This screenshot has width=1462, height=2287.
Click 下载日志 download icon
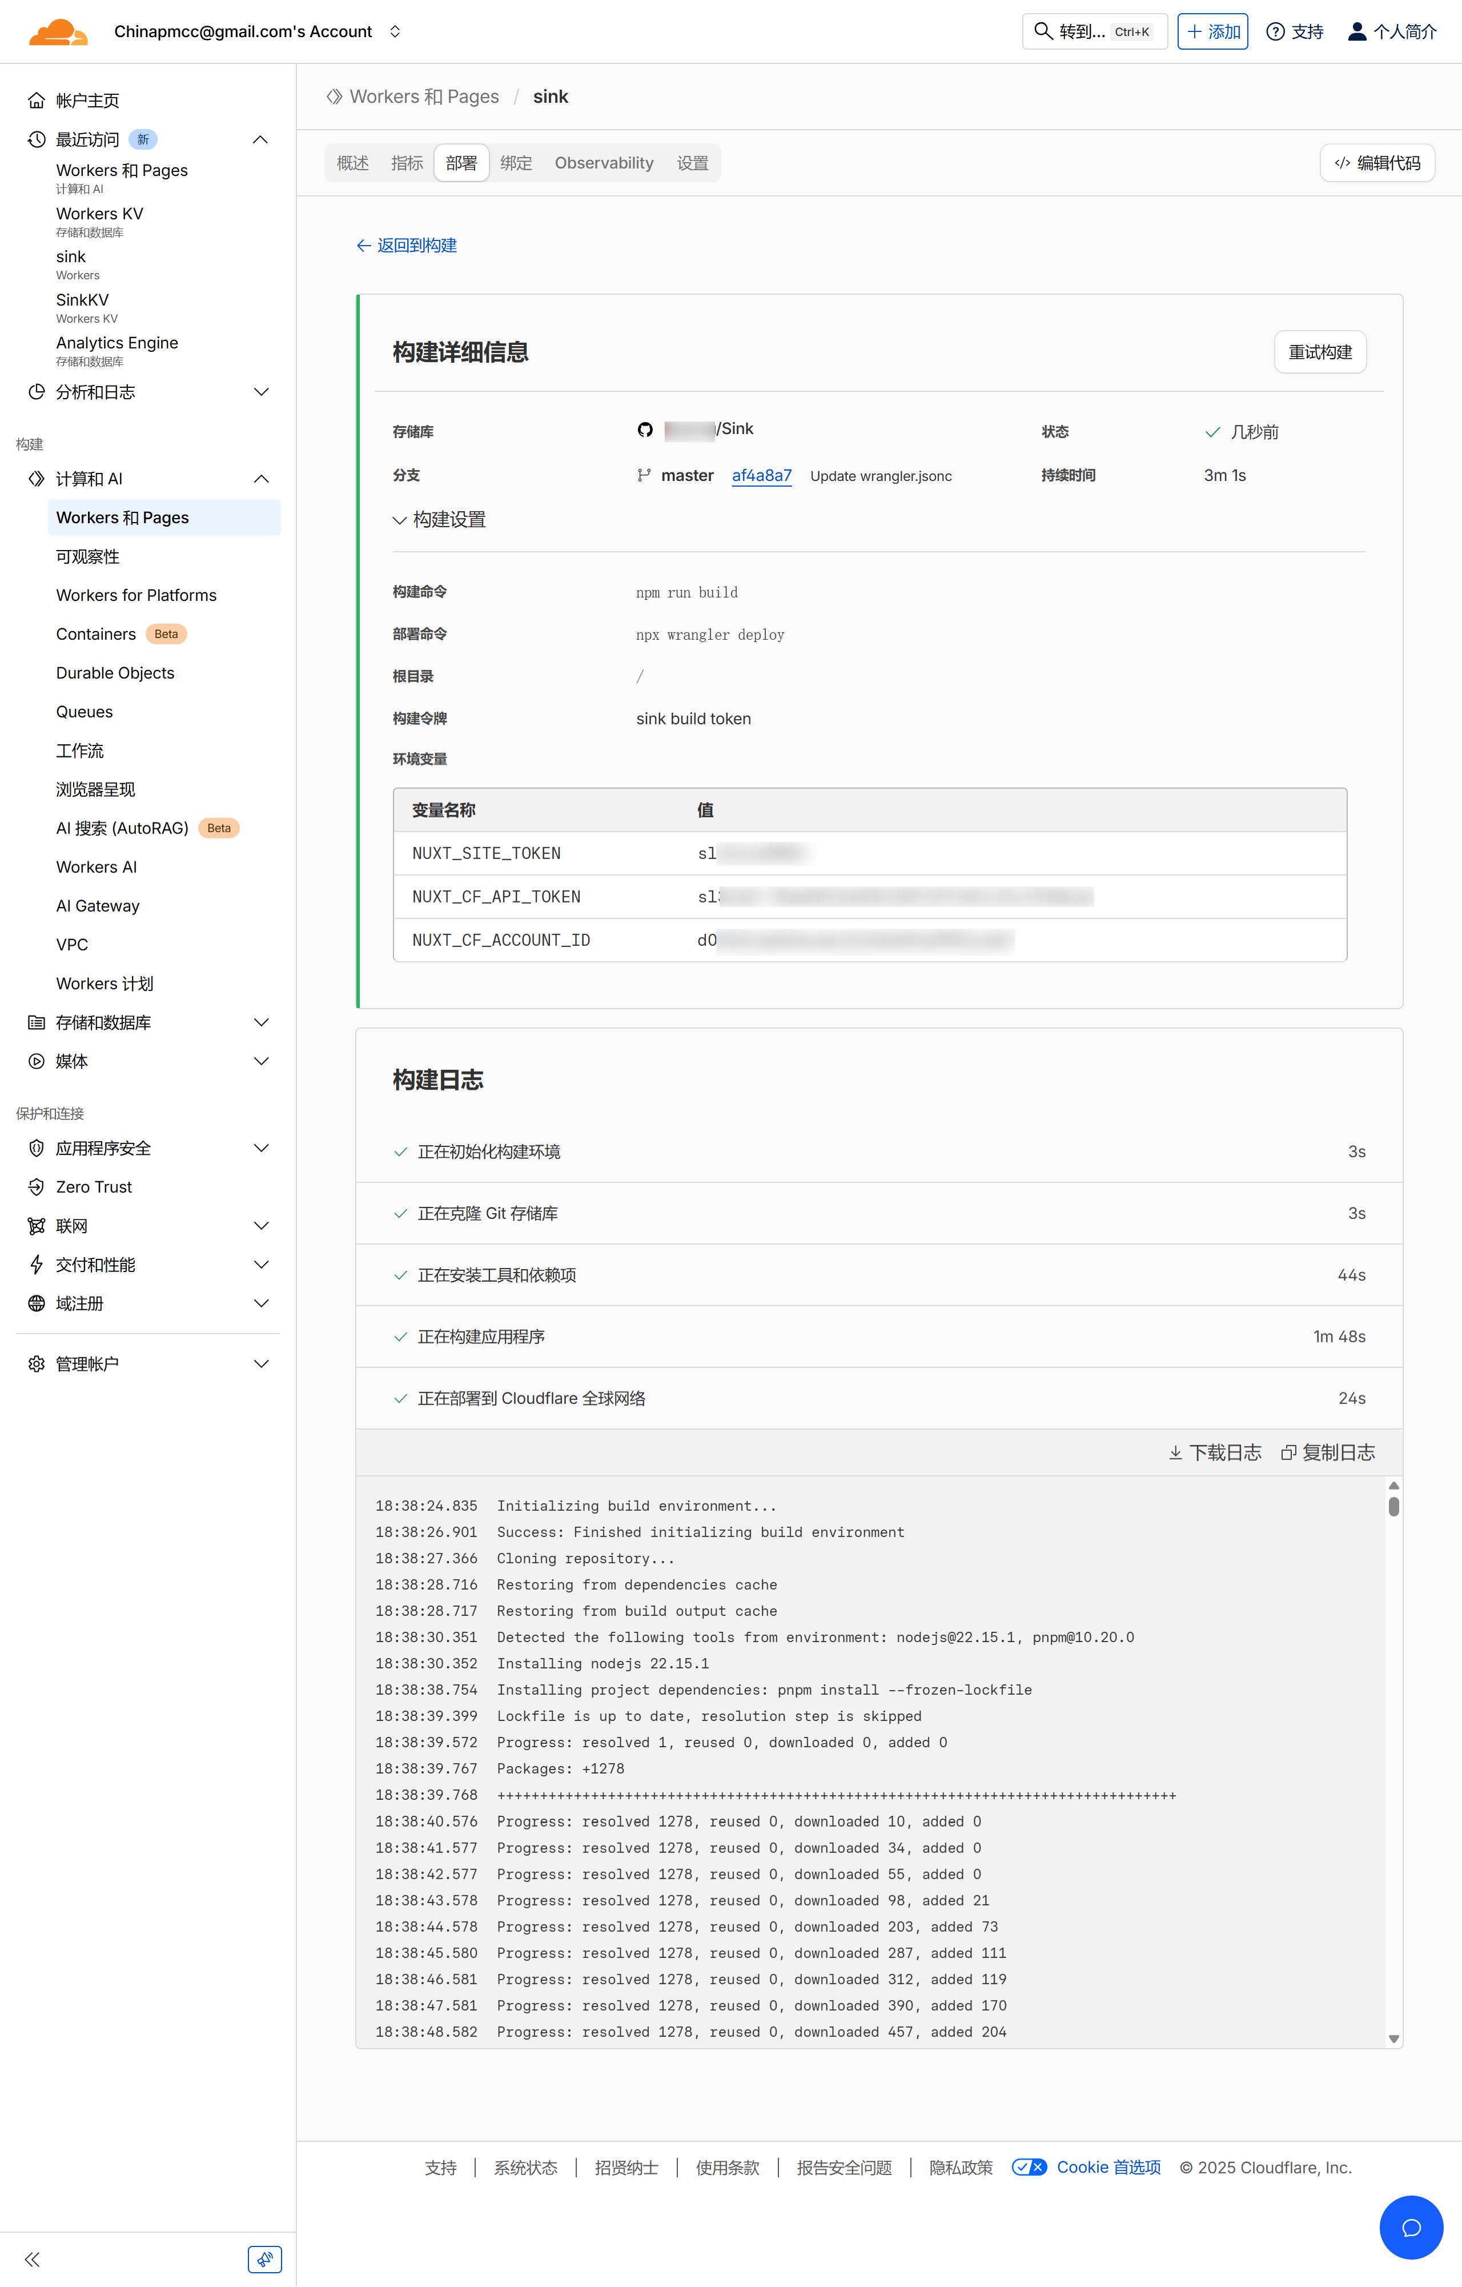(1175, 1452)
